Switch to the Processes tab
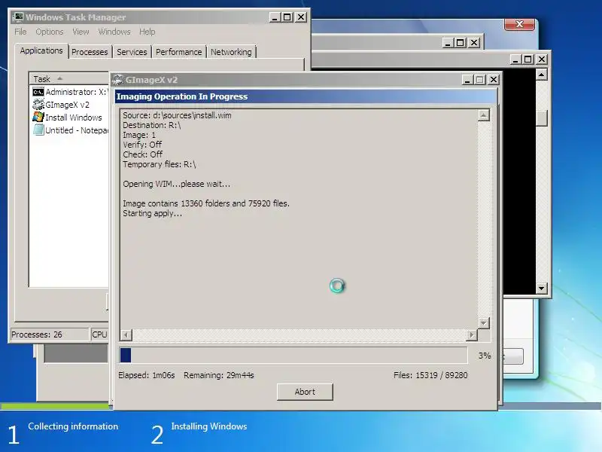The width and height of the screenshot is (602, 452). click(90, 52)
